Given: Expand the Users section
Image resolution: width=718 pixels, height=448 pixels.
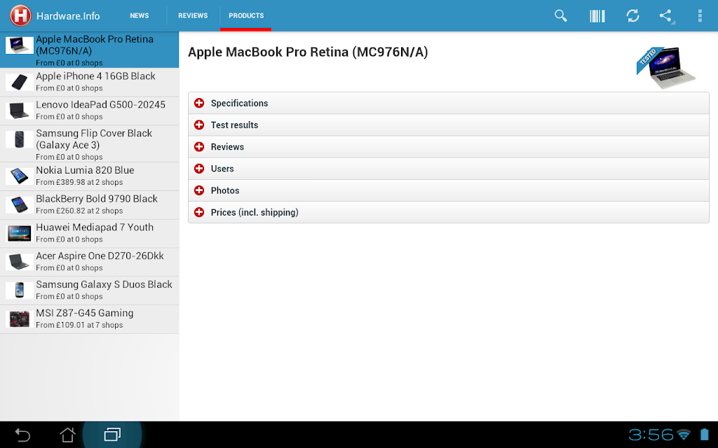Looking at the screenshot, I should [448, 169].
